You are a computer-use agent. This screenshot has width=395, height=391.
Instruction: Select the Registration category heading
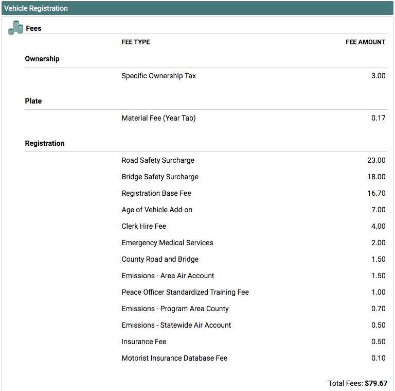point(45,143)
